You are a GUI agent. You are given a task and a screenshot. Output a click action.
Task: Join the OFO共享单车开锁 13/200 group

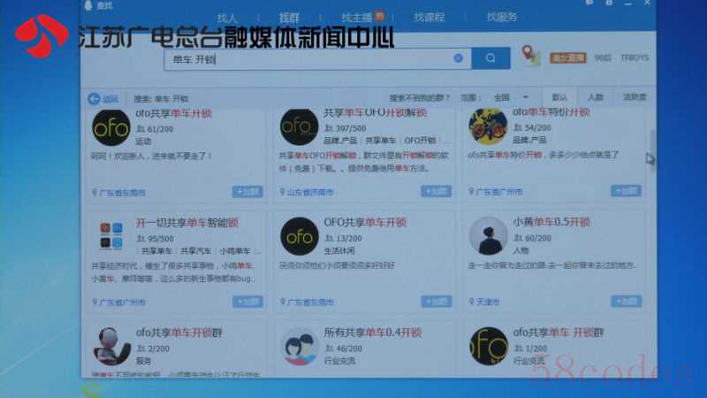click(437, 301)
